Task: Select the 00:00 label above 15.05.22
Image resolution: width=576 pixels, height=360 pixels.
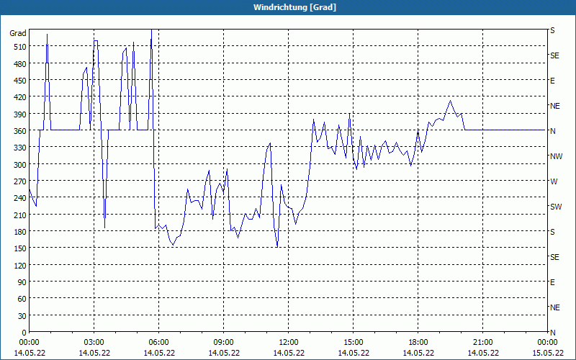Action: click(x=548, y=343)
